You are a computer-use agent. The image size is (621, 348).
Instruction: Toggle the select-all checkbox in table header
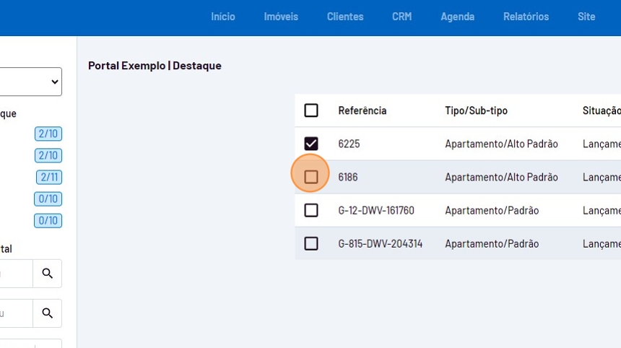pyautogui.click(x=311, y=110)
